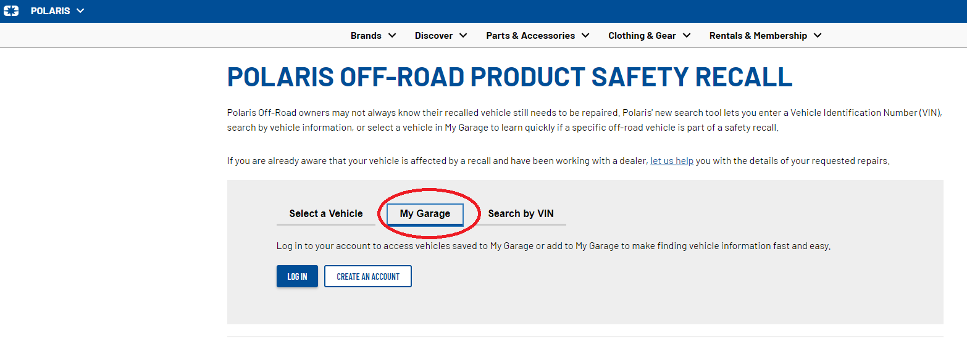Expand the Polaris brand switcher chevron
967x344 pixels.
click(80, 11)
